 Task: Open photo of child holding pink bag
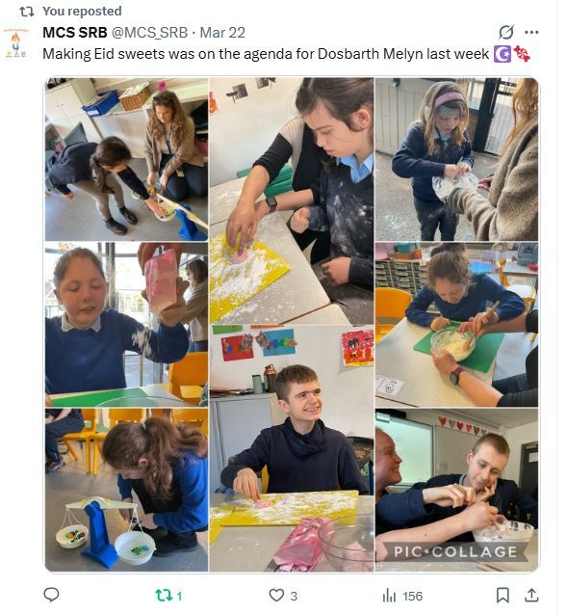(126, 325)
